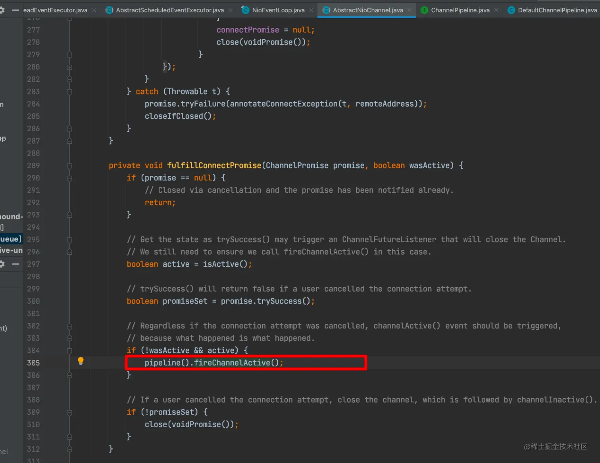Fold the if (!wasActive && active) block at line 304
Screen dimensions: 600x463
point(69,351)
